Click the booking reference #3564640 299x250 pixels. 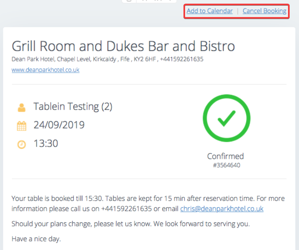[x=227, y=165]
